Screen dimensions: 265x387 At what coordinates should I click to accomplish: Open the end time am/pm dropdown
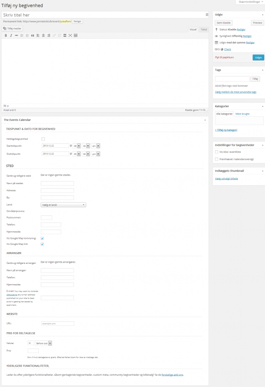coord(96,154)
